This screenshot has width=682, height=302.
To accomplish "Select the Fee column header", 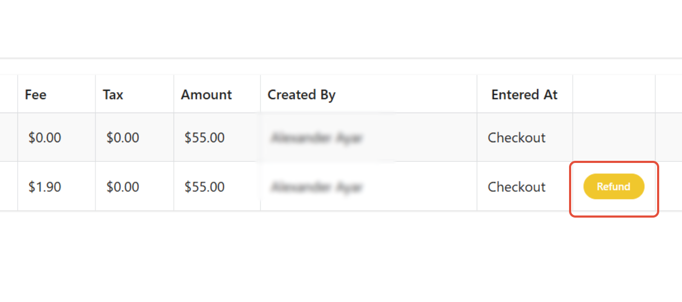I will [x=36, y=94].
